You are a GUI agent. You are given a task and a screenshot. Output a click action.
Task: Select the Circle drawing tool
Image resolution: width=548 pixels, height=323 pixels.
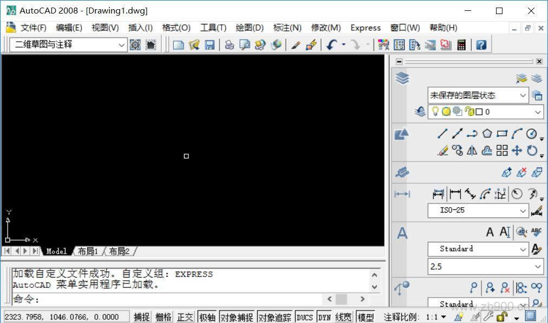pos(532,134)
